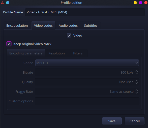Click the Quality Not Used field
148x128 pixels.
tap(87, 82)
